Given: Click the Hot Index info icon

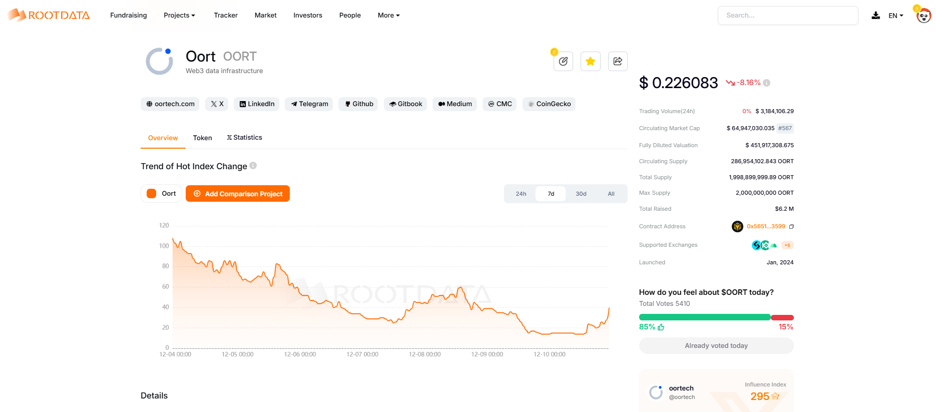Looking at the screenshot, I should 253,166.
